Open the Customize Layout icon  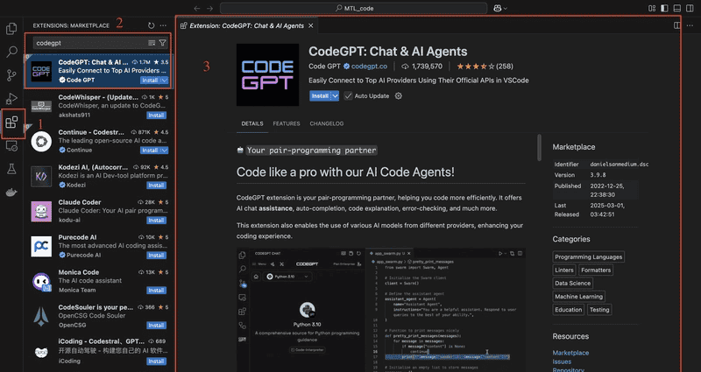point(652,8)
